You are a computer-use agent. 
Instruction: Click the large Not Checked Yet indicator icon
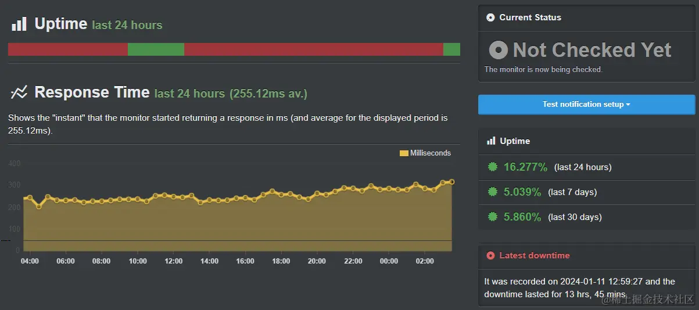pos(499,50)
